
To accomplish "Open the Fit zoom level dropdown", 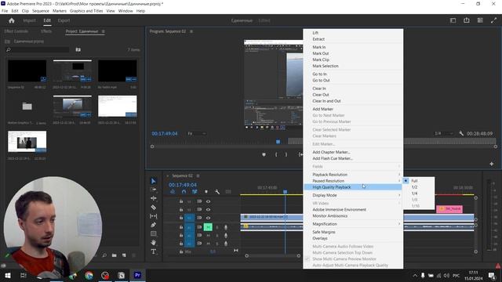I will [x=197, y=133].
